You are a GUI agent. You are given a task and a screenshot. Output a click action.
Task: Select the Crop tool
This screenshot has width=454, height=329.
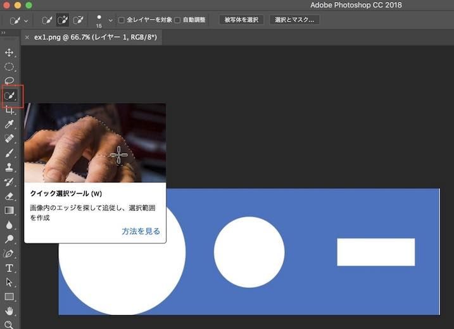pyautogui.click(x=9, y=110)
